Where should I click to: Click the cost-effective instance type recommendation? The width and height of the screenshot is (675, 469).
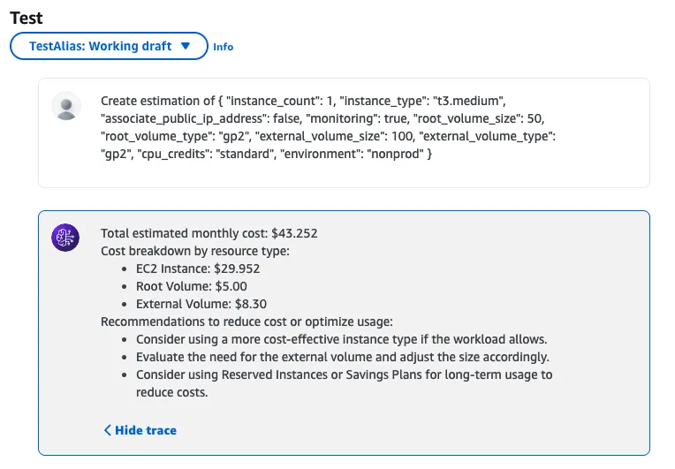pos(341,339)
